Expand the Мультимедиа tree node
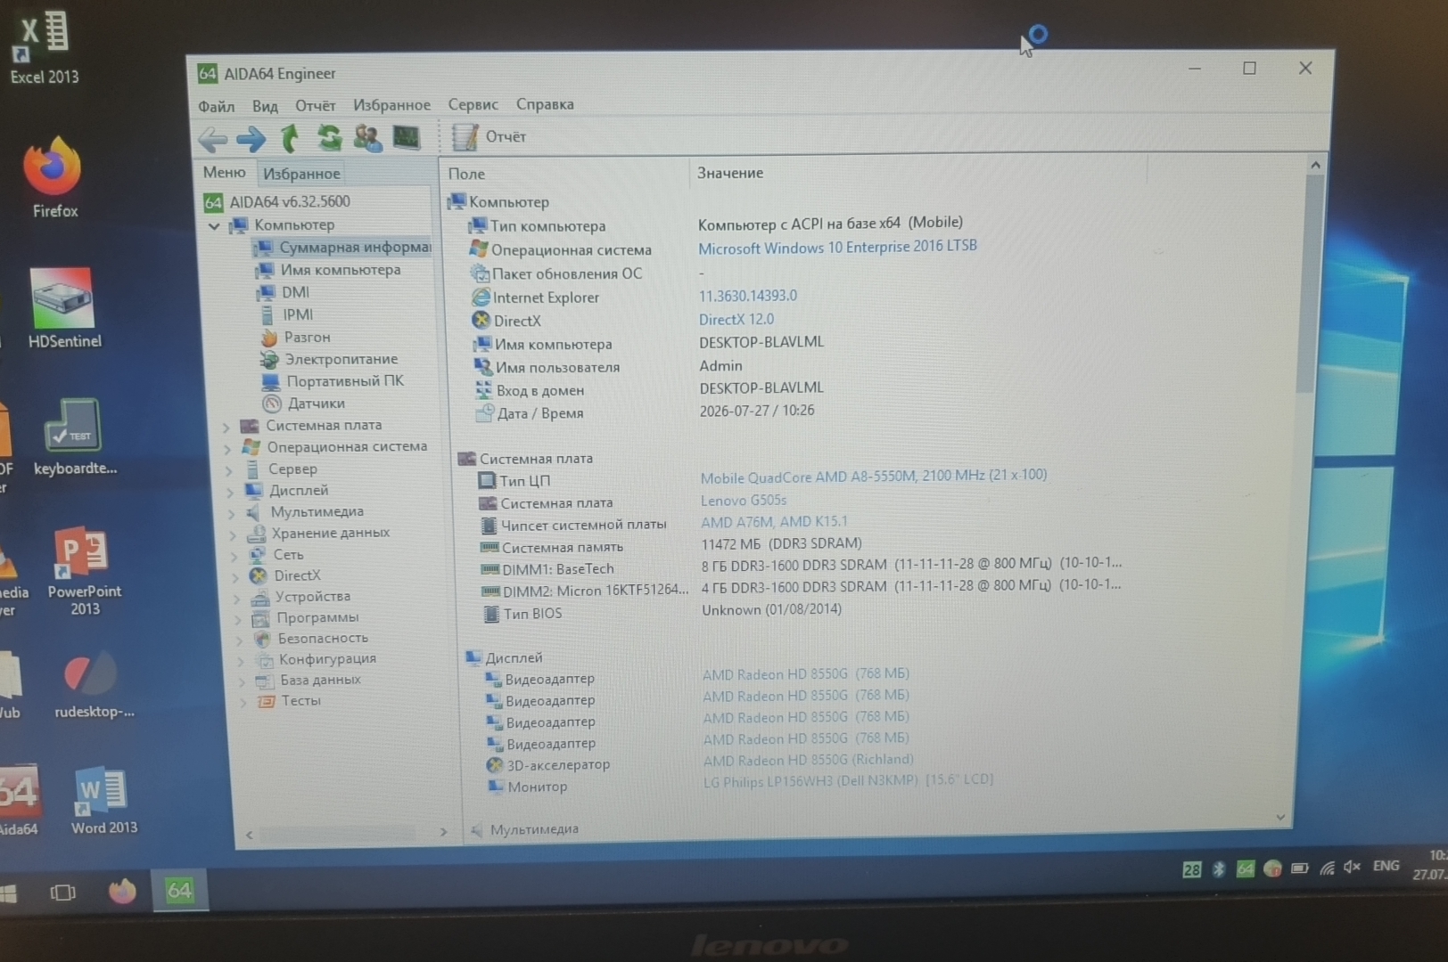This screenshot has height=962, width=1448. 232,513
